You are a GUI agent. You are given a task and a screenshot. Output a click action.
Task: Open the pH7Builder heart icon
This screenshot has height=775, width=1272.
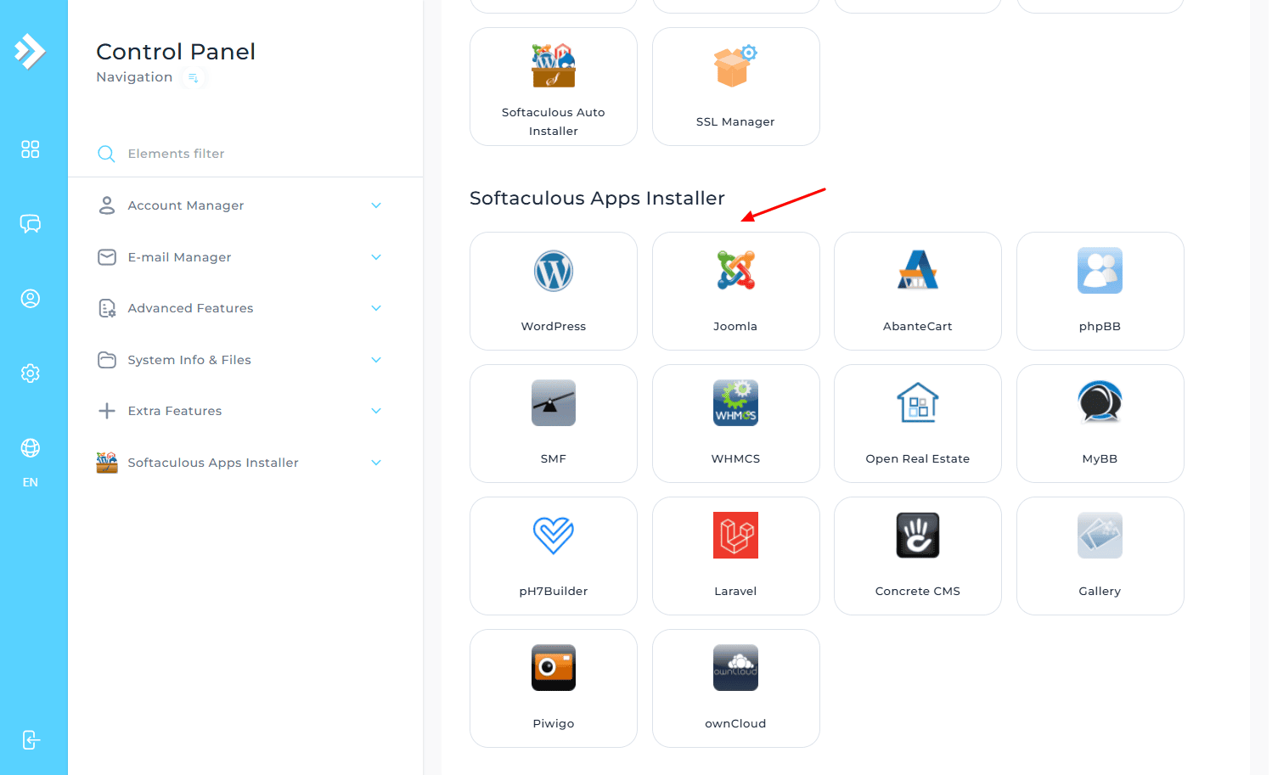(x=554, y=536)
